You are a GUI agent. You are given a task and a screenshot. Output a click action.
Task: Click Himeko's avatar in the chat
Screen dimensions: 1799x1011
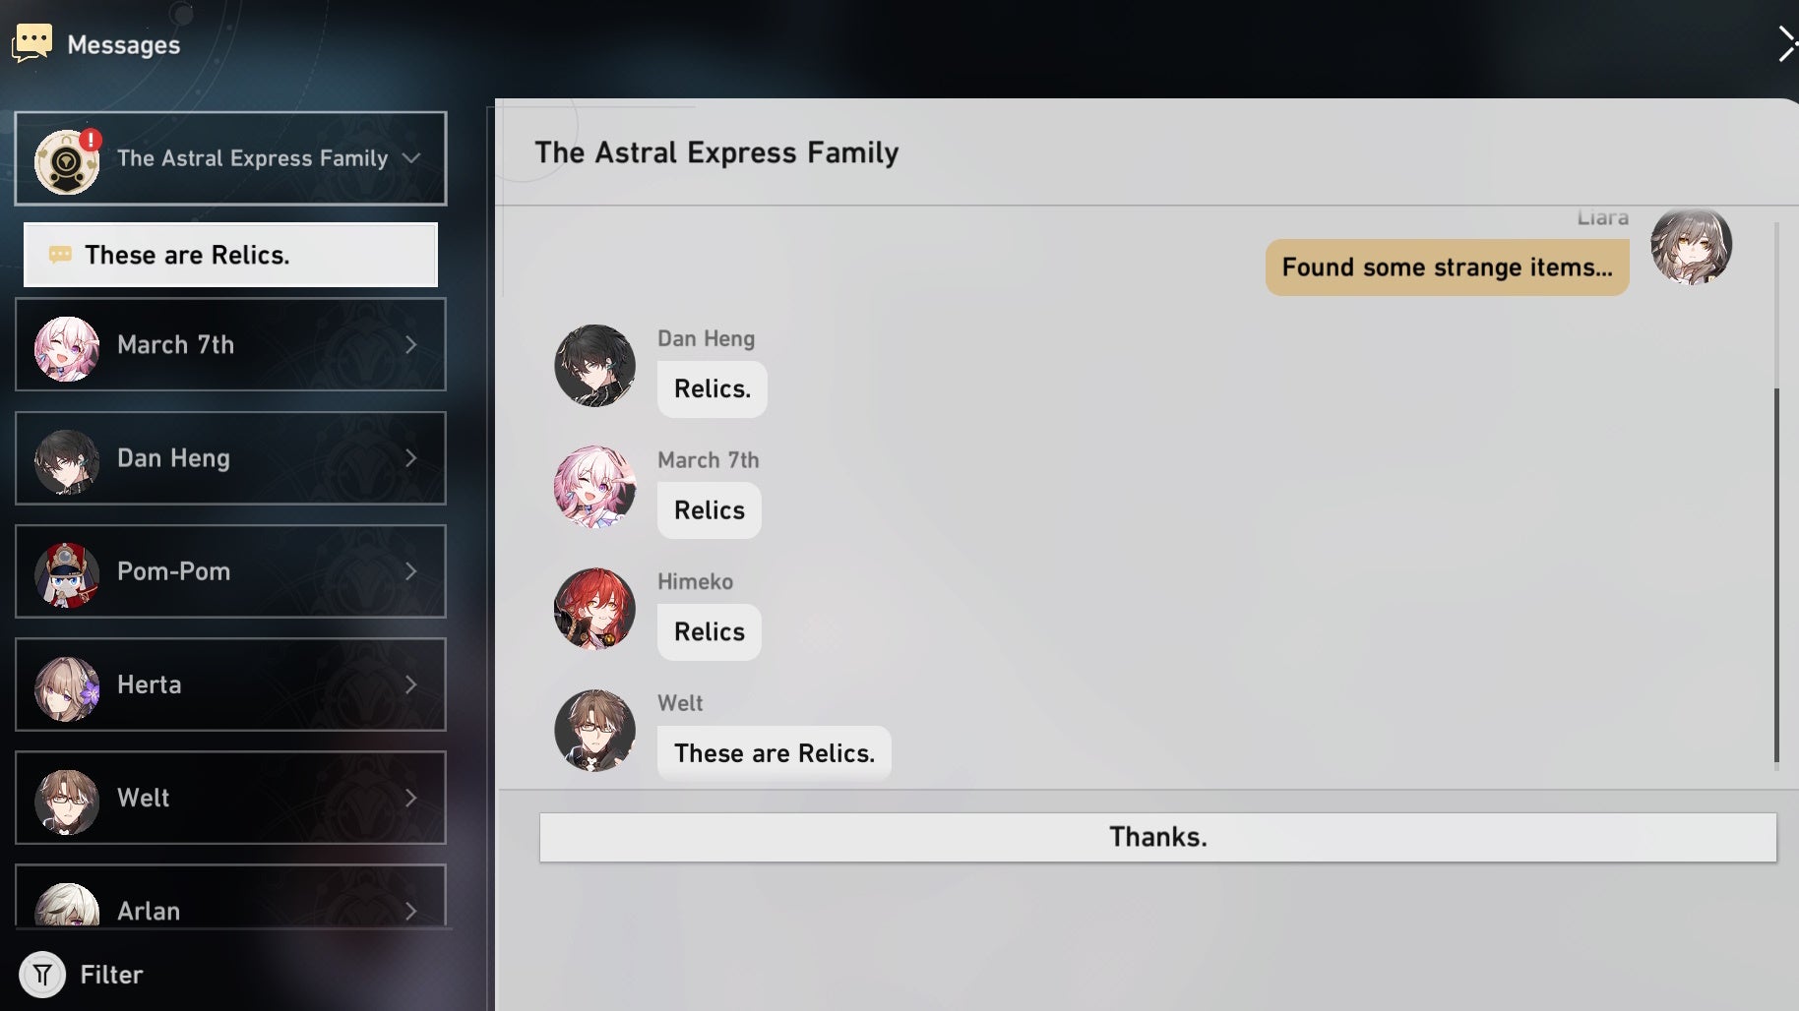(x=594, y=609)
